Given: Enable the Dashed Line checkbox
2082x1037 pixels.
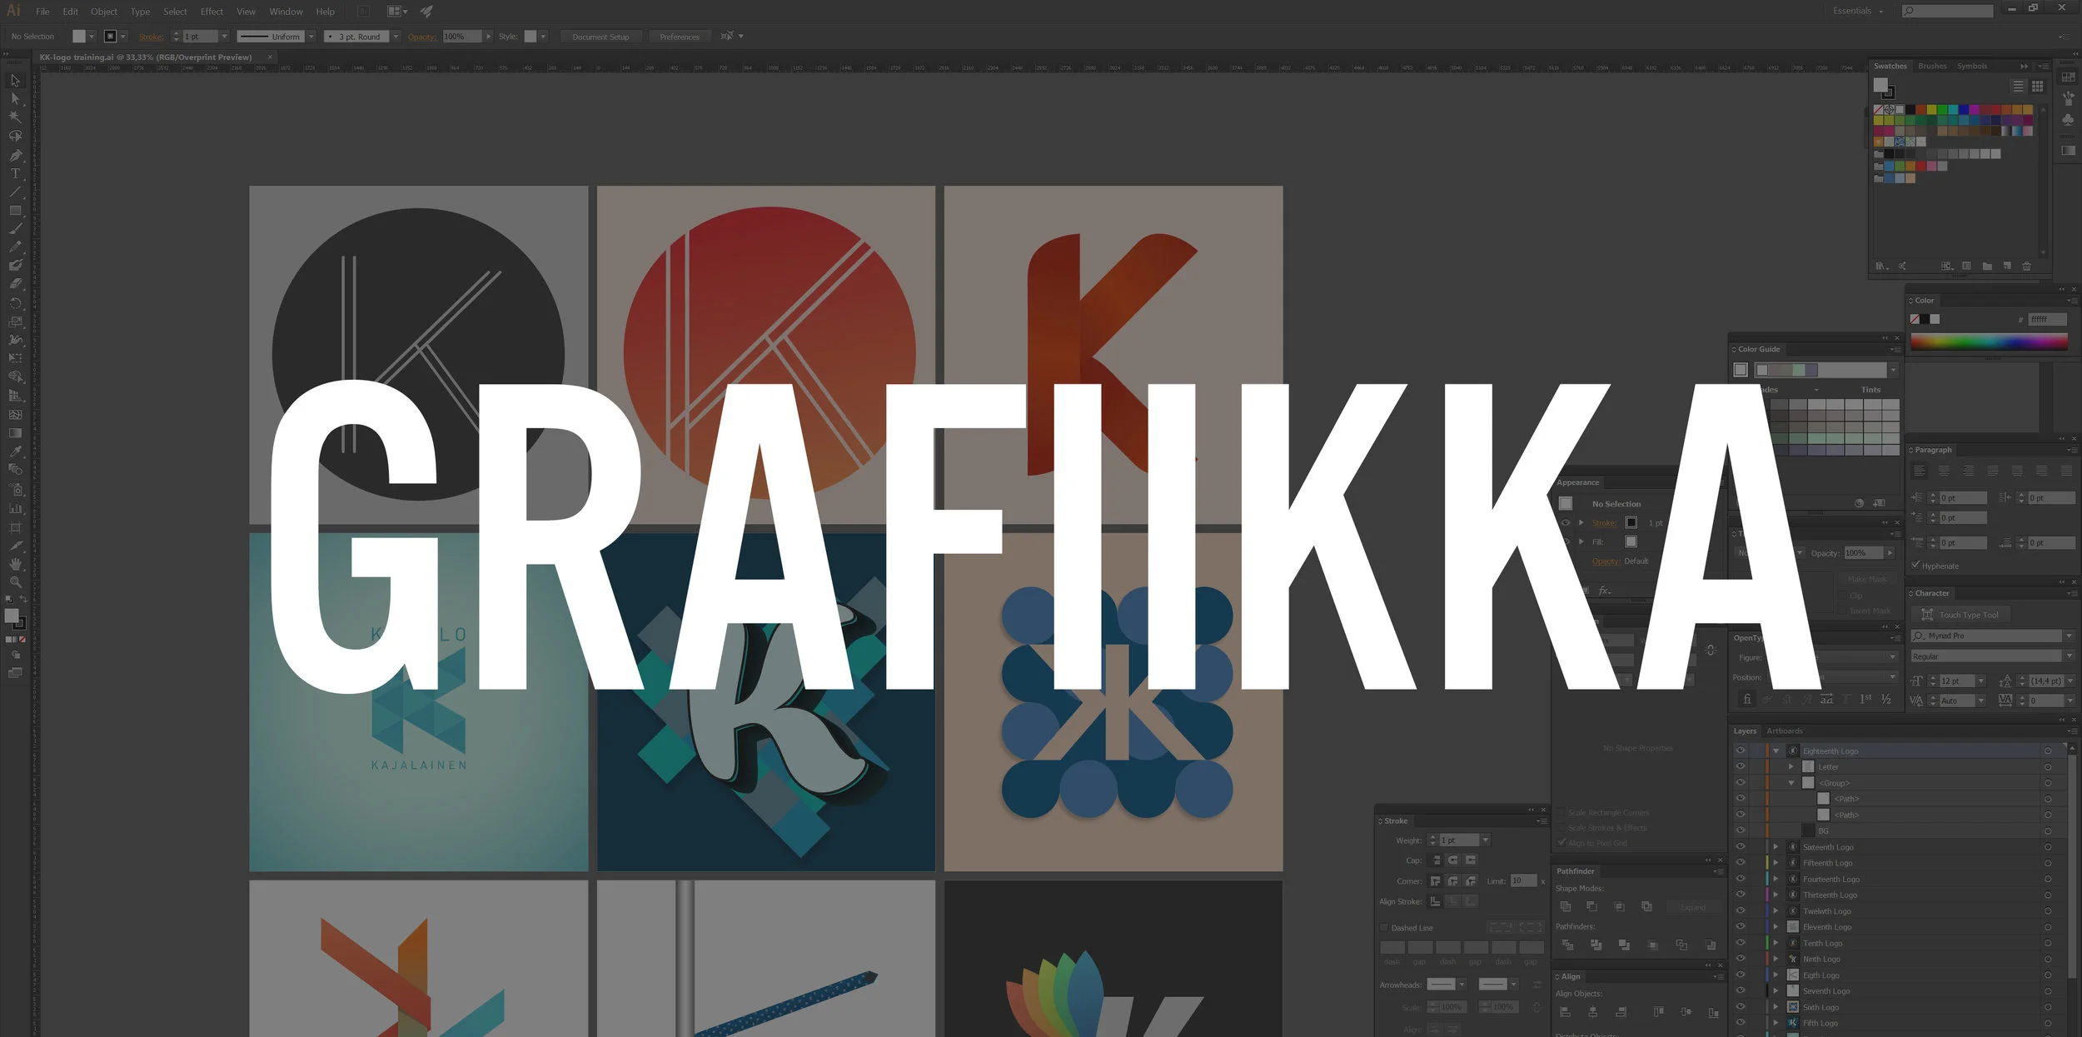Looking at the screenshot, I should point(1384,927).
